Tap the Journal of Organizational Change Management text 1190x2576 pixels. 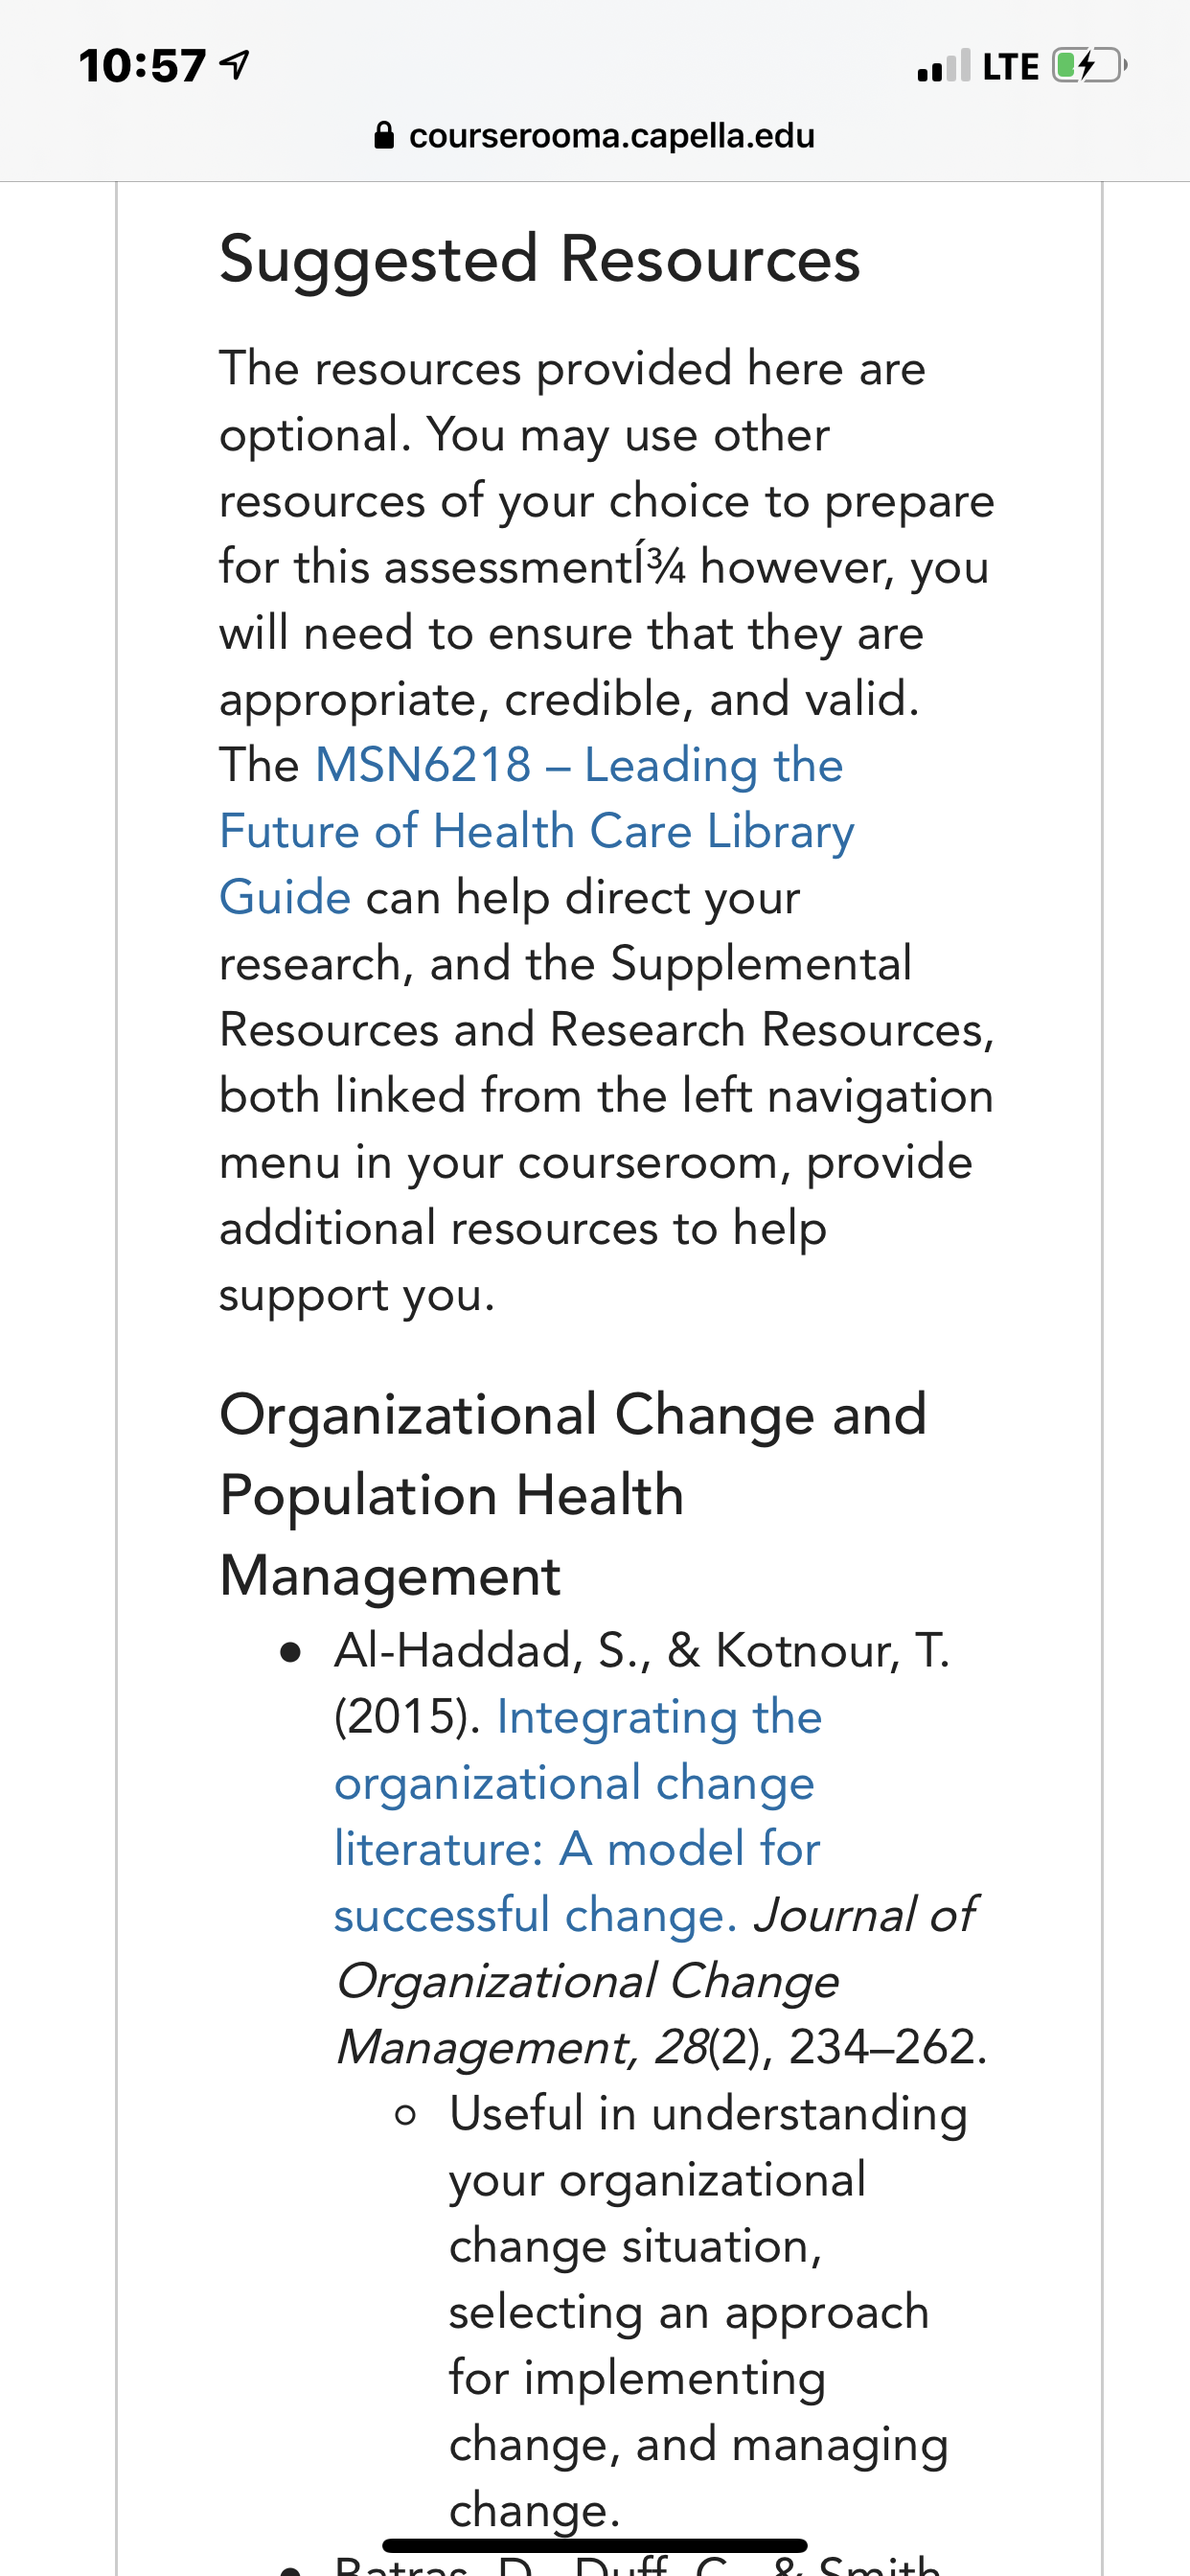[654, 1981]
